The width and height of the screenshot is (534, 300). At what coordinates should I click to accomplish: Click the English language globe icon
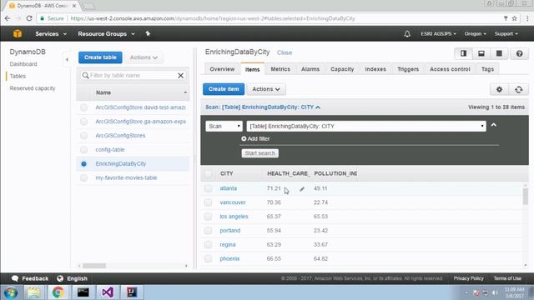[x=60, y=278]
